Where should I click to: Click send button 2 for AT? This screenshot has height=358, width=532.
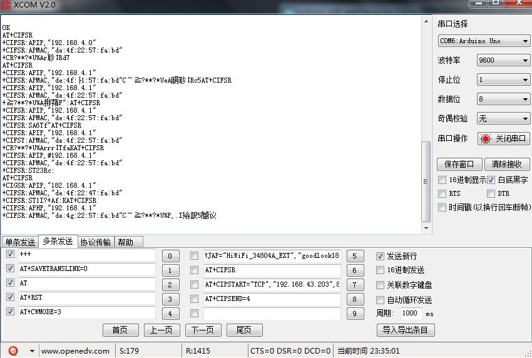click(170, 285)
